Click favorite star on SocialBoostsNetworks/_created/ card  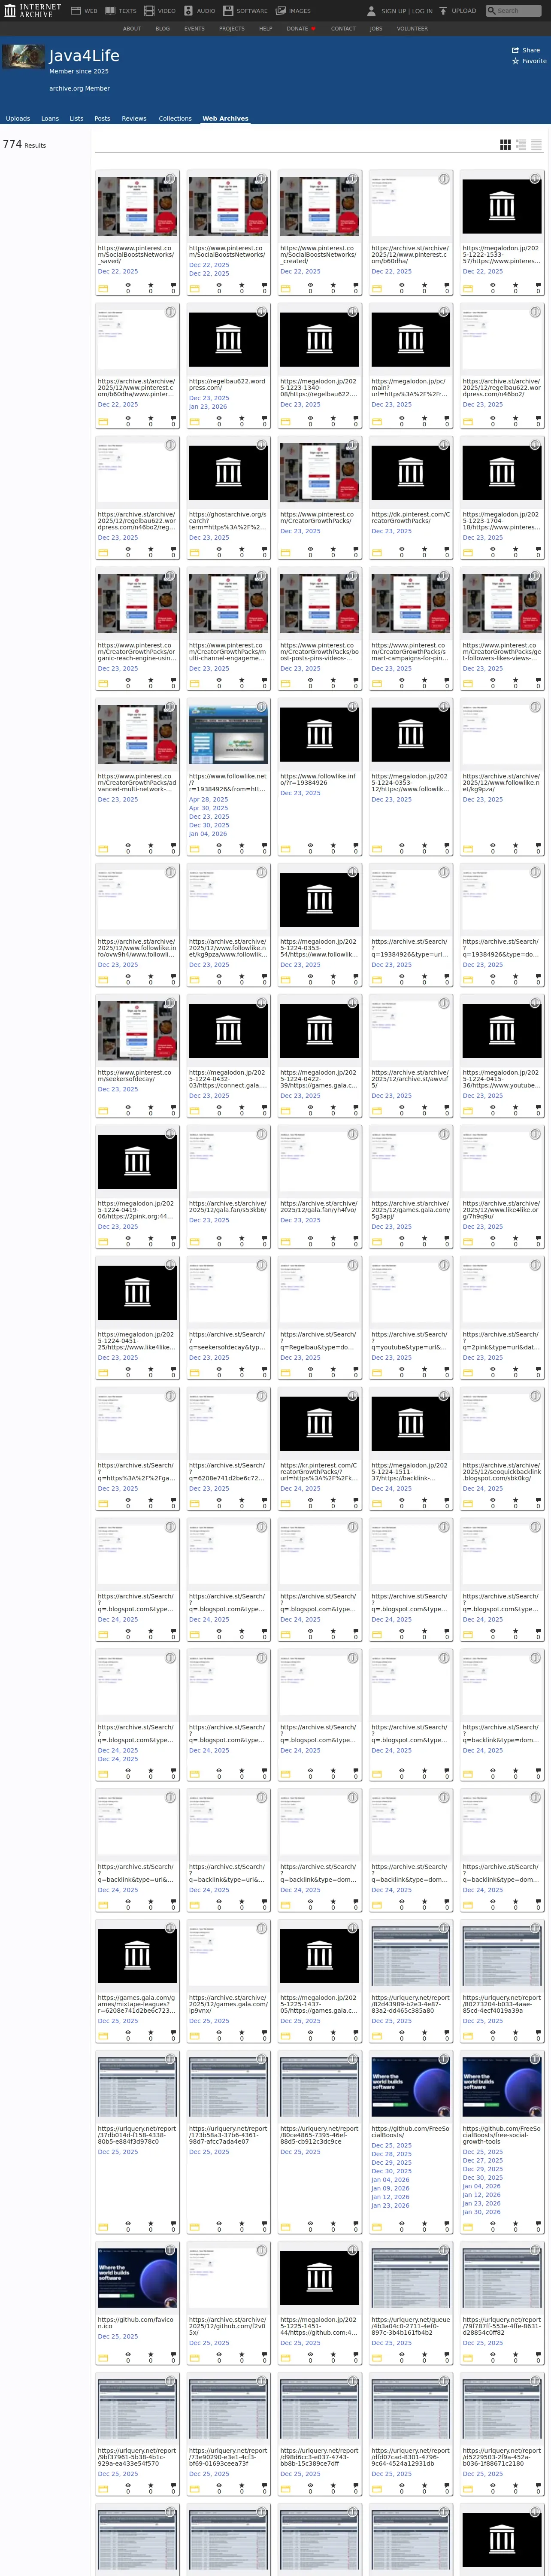(x=333, y=286)
